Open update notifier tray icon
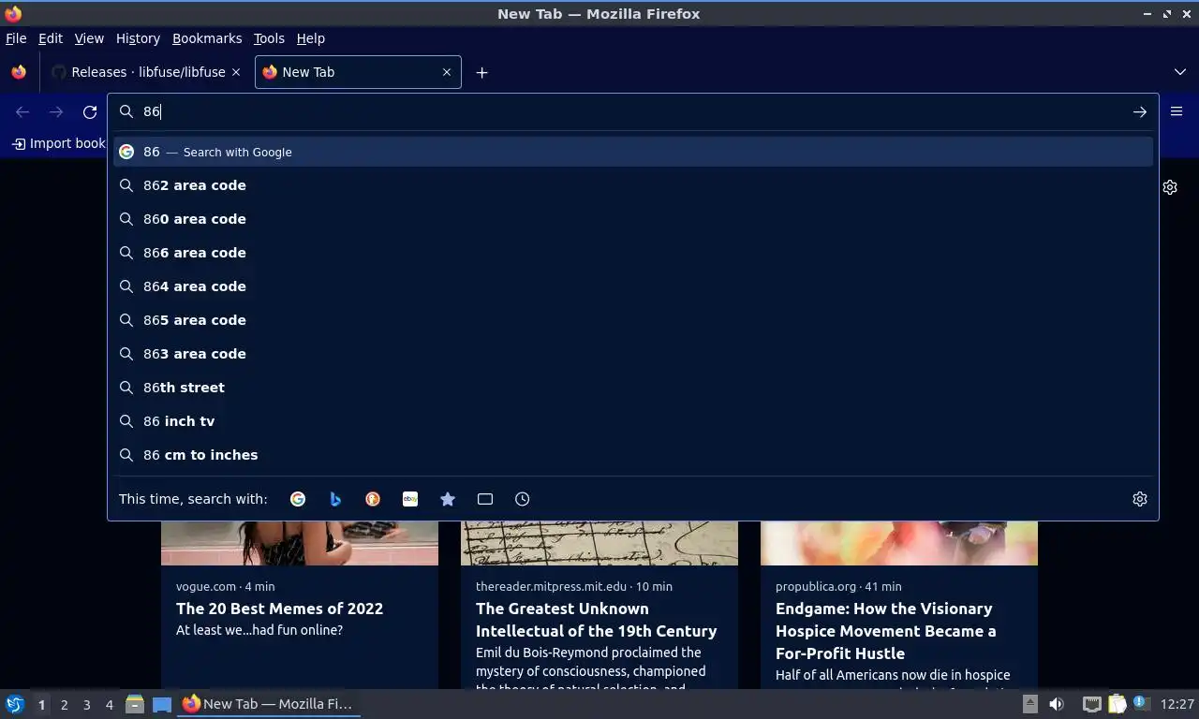The width and height of the screenshot is (1199, 719). pyautogui.click(x=1141, y=702)
